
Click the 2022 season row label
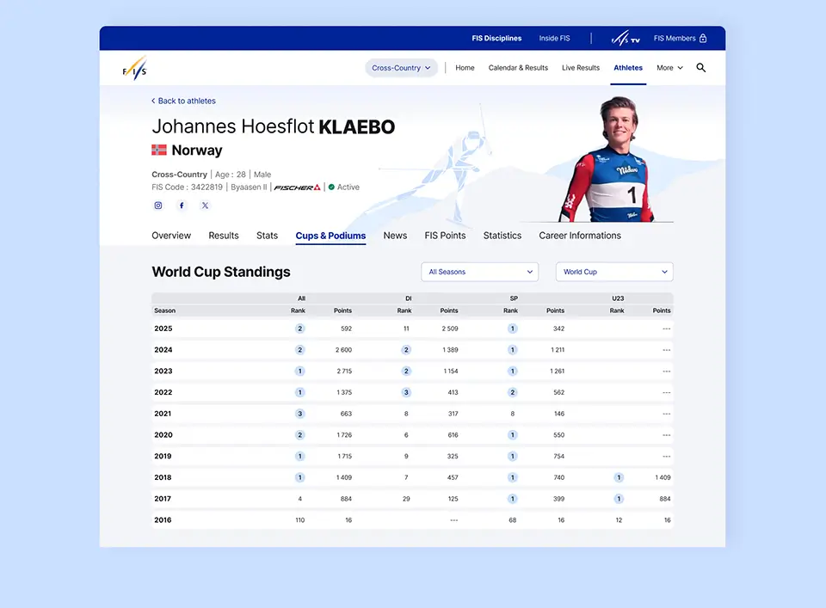[163, 392]
